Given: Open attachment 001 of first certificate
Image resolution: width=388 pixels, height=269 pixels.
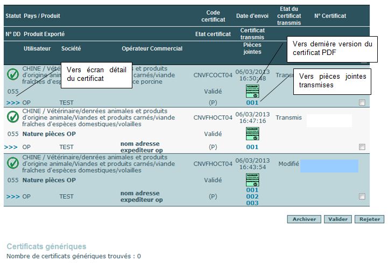Looking at the screenshot, I should (252, 102).
